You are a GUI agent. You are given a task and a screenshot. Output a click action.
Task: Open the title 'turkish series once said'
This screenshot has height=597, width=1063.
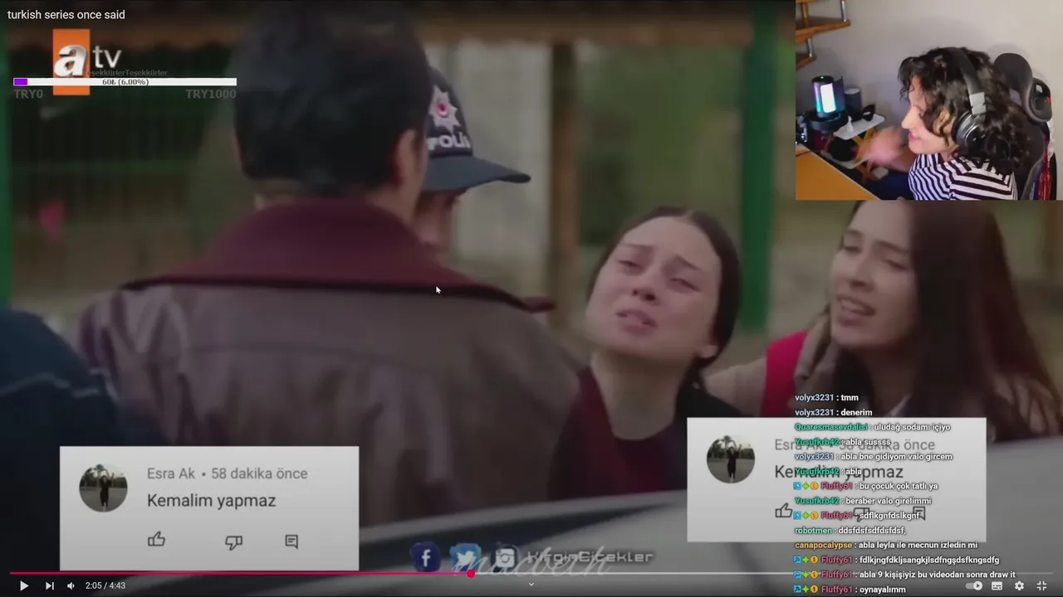coord(66,14)
